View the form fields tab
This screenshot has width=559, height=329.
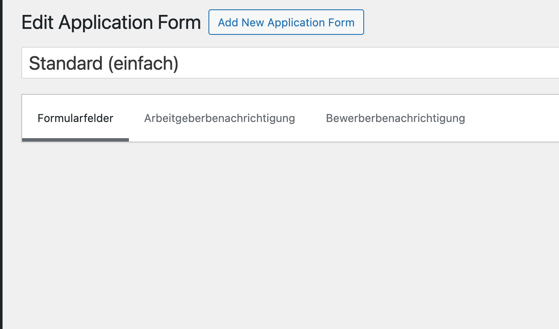(75, 118)
